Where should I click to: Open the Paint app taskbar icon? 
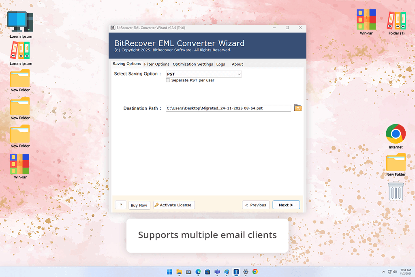[227, 272]
